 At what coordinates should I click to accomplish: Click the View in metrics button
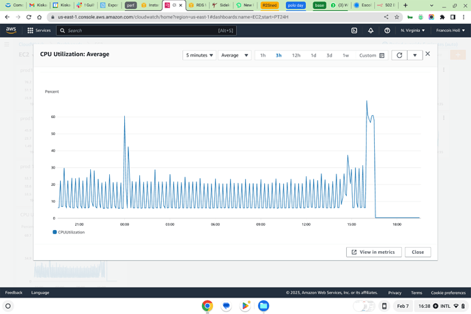point(373,252)
